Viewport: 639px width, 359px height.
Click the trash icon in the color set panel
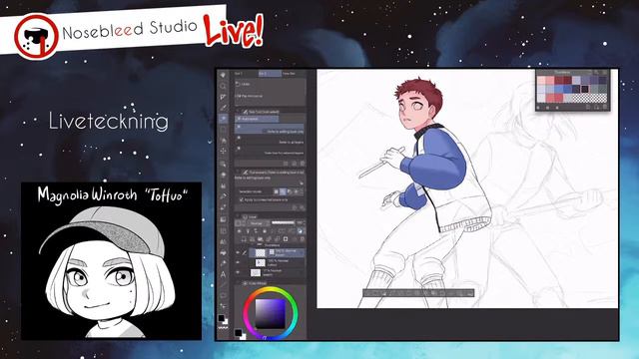point(605,107)
